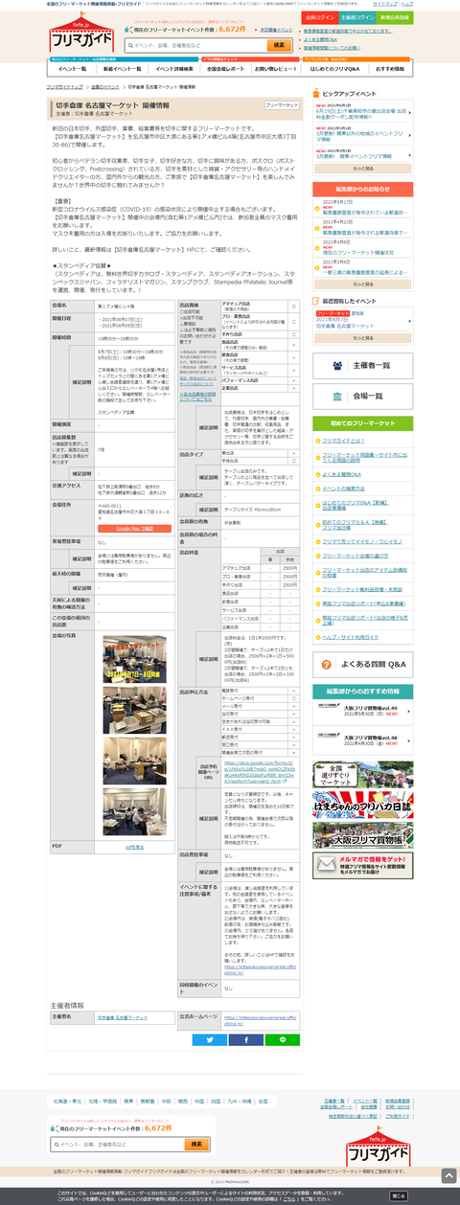Screen dimensions: 460x1205
Task: Open 大阪フリマ買物帳vol.49 recommended item
Action: [x=362, y=712]
